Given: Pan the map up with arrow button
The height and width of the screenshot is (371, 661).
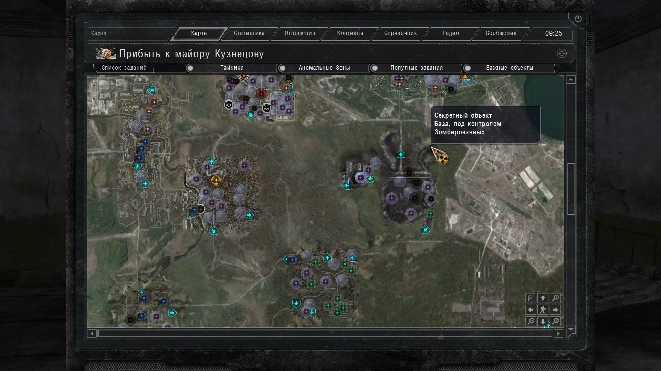Looking at the screenshot, I should tap(543, 298).
